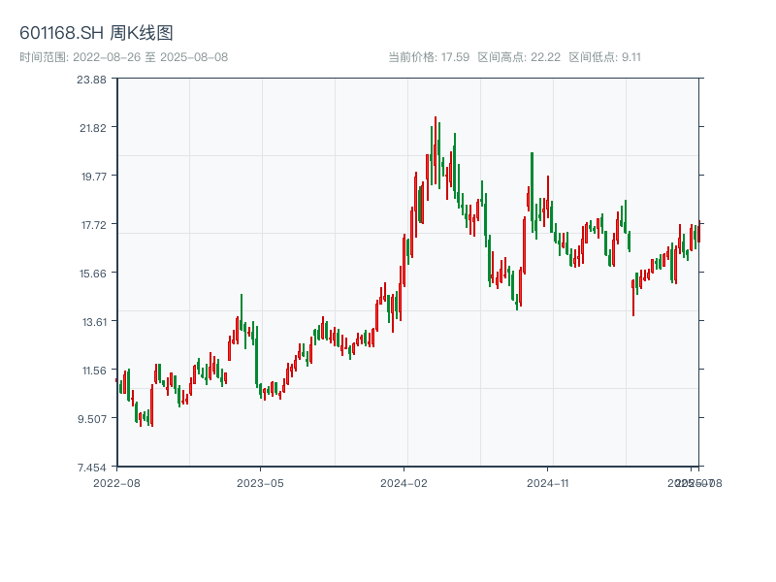
Task: Jump to the 2022-08 x-axis date label
Action: [x=116, y=482]
